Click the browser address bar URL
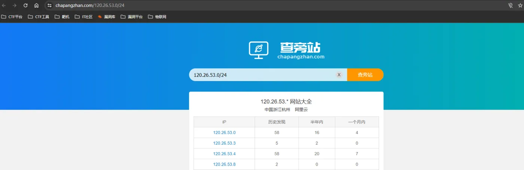 tap(90, 6)
